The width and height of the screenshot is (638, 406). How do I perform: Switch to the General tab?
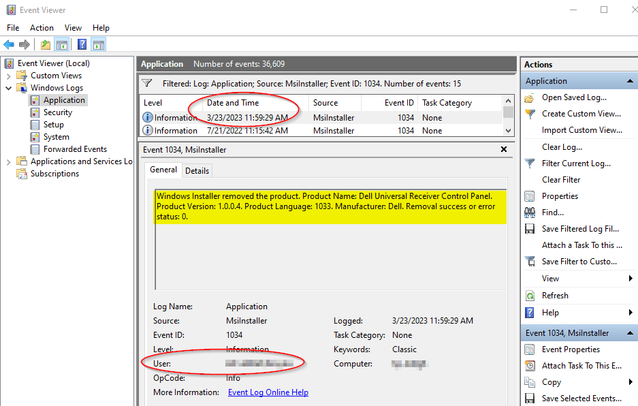[163, 170]
